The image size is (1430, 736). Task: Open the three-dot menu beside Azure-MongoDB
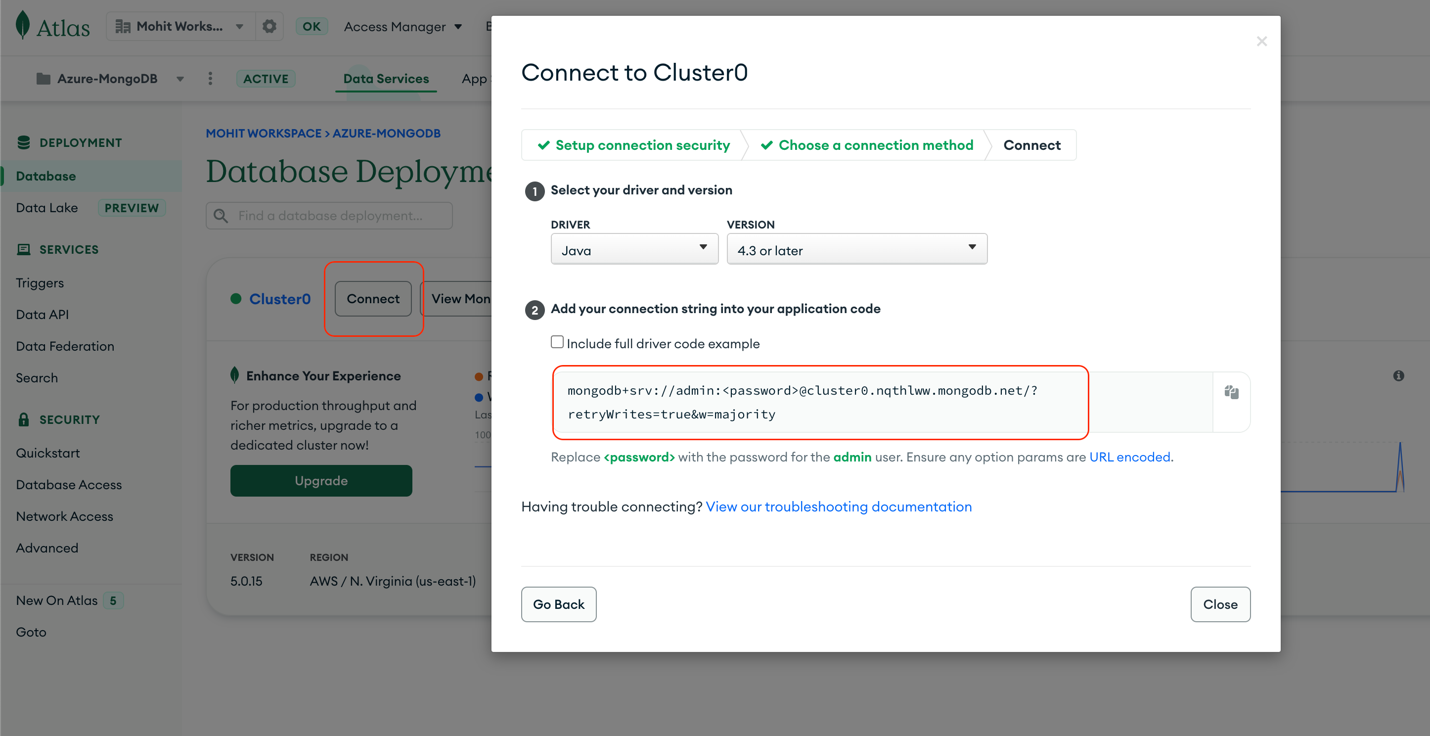tap(210, 78)
